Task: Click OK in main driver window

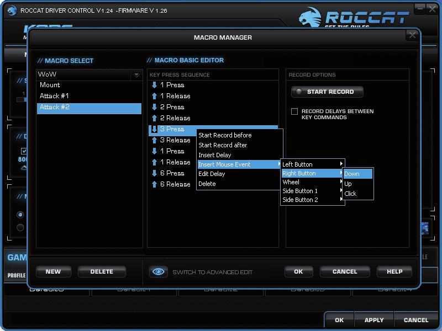Action: (339, 320)
